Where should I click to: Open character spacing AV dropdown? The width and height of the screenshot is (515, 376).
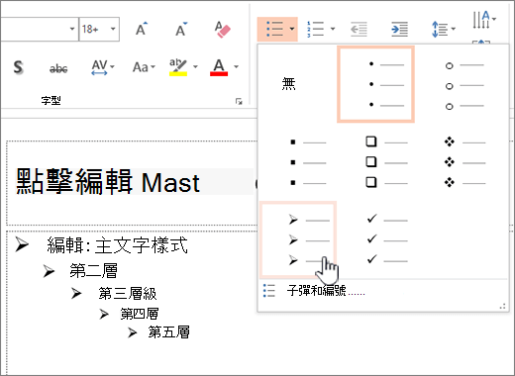(x=103, y=67)
